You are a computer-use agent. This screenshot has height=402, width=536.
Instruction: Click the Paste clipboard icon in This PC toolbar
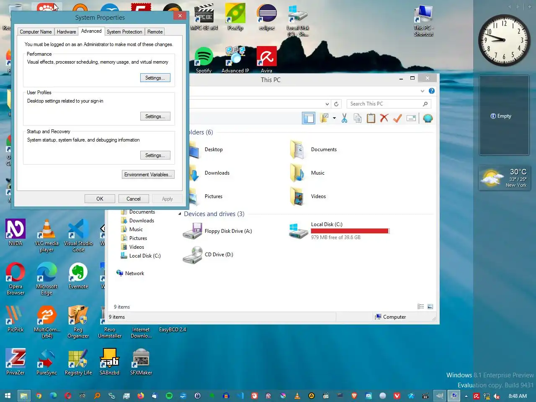click(x=371, y=119)
